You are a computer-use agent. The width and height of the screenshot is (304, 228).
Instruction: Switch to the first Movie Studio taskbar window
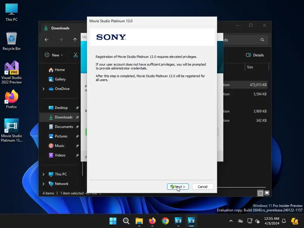(178, 221)
